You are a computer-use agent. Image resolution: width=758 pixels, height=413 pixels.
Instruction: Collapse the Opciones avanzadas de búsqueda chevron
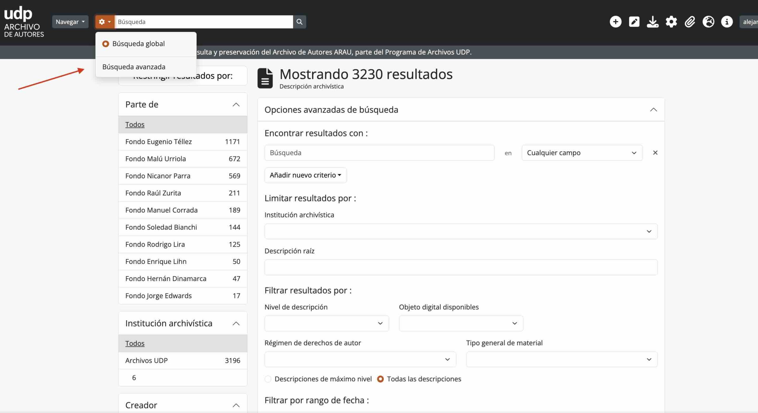(654, 110)
